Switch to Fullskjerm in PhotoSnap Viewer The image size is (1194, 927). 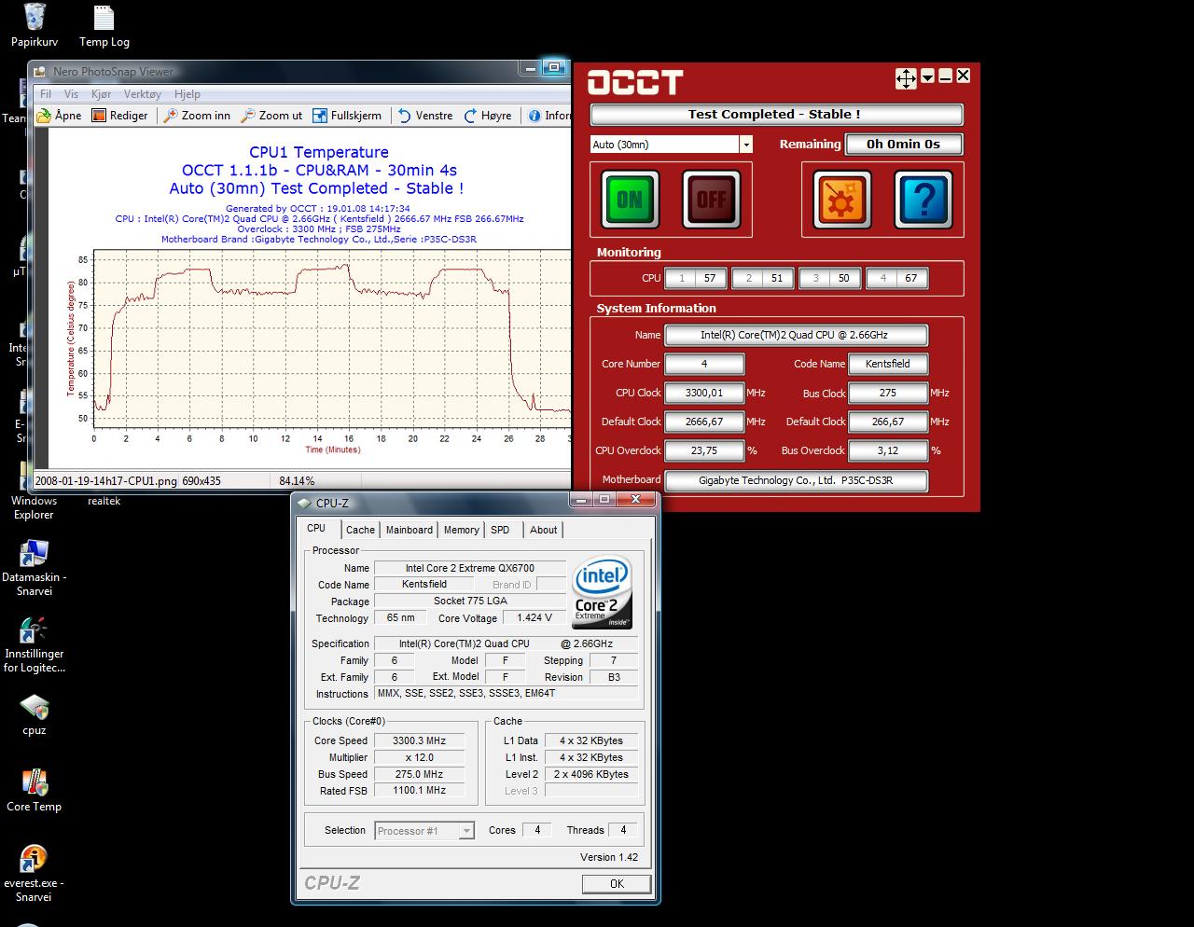pos(347,116)
